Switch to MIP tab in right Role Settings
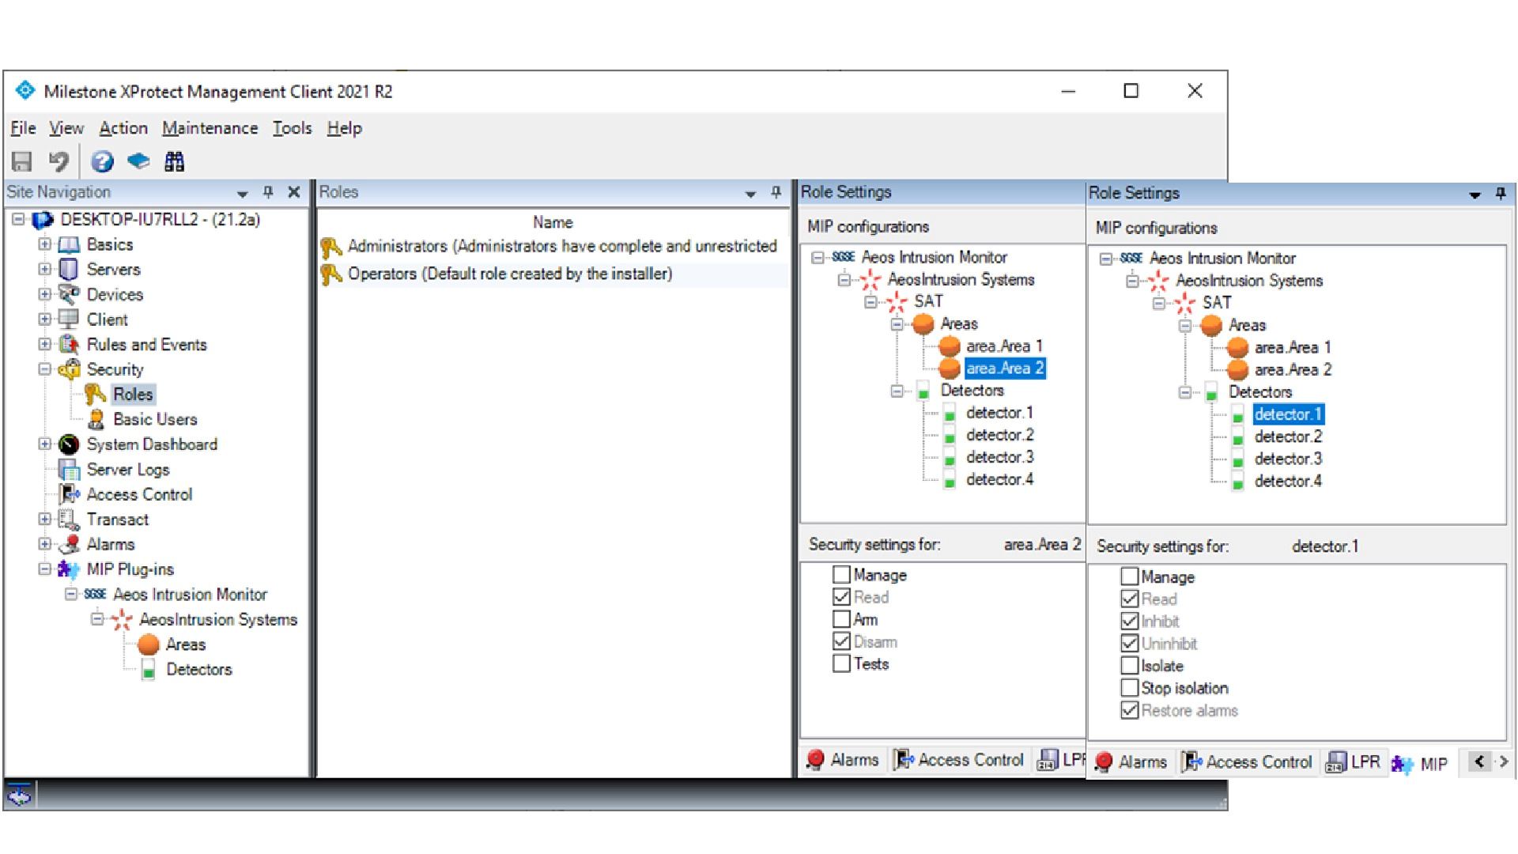 click(x=1421, y=764)
